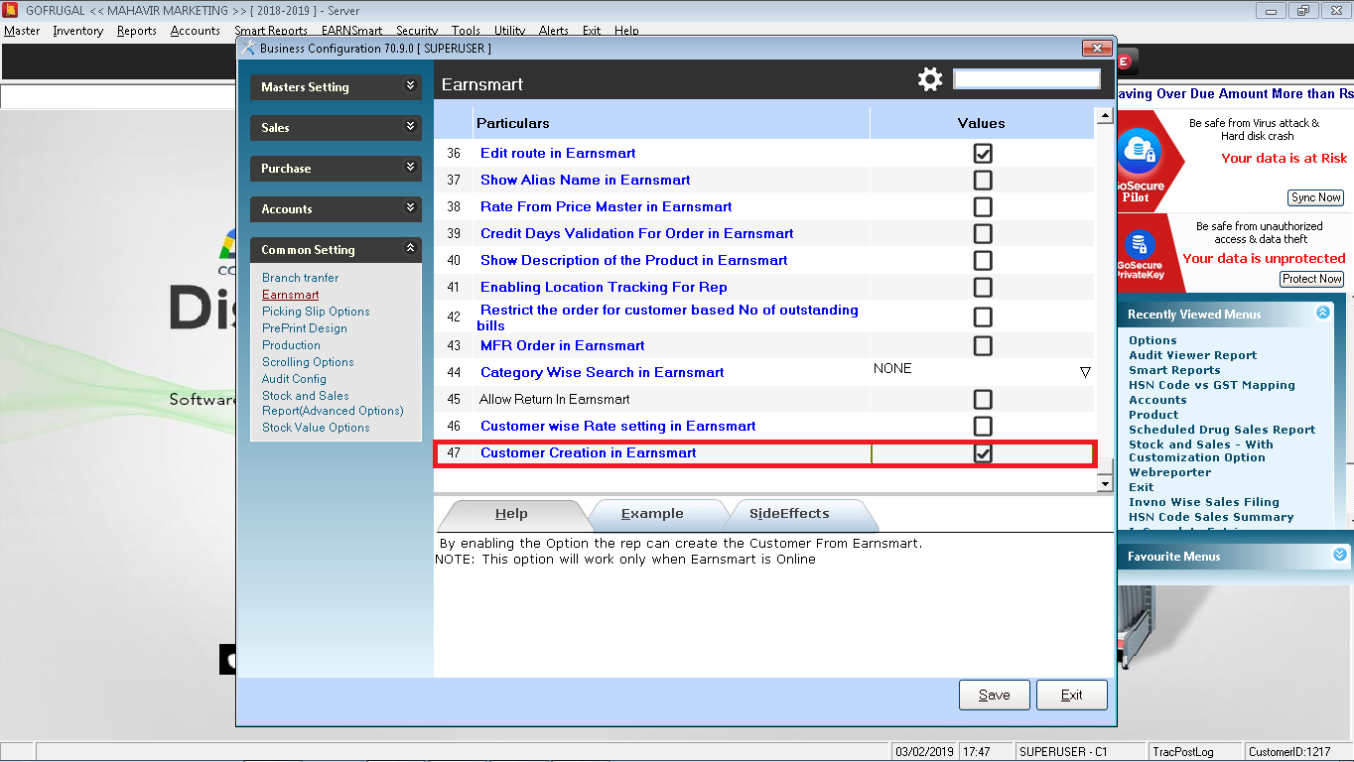
Task: Open Stock and Sales Report(Advanced Options)
Action: click(333, 403)
